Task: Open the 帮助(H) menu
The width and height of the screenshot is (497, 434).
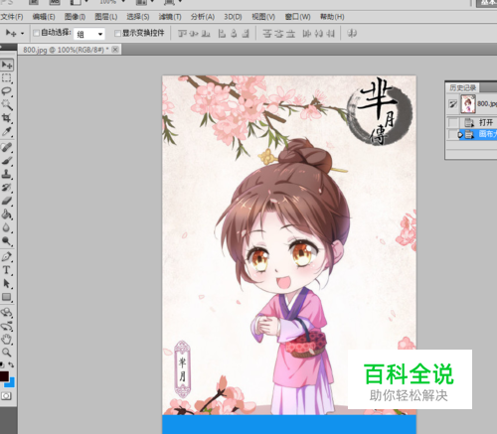Action: pos(332,17)
